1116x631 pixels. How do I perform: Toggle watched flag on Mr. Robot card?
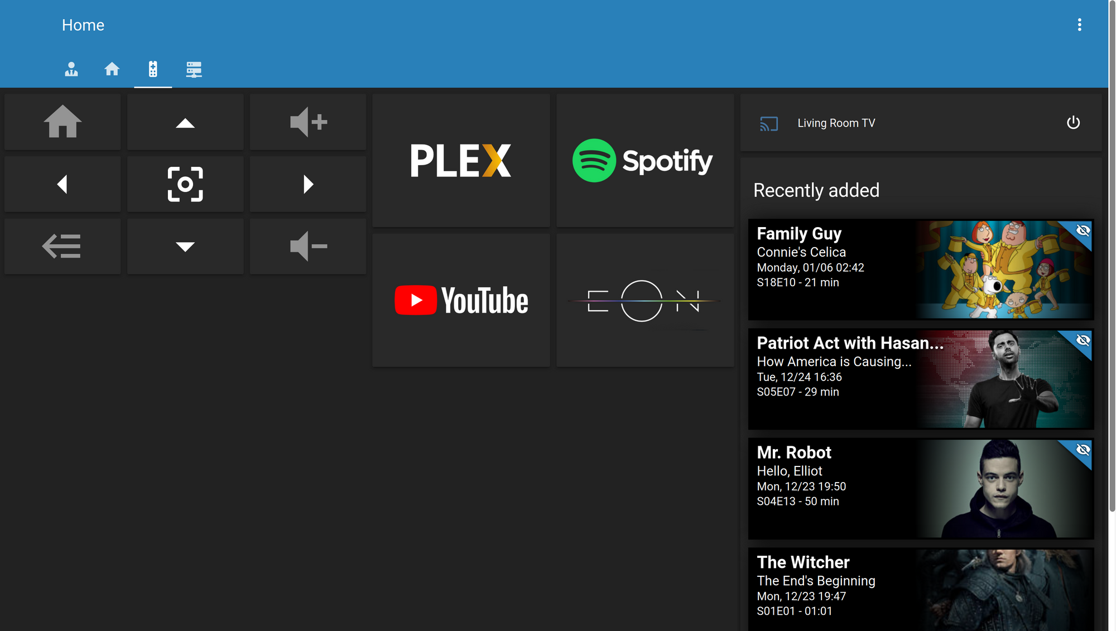pos(1083,449)
